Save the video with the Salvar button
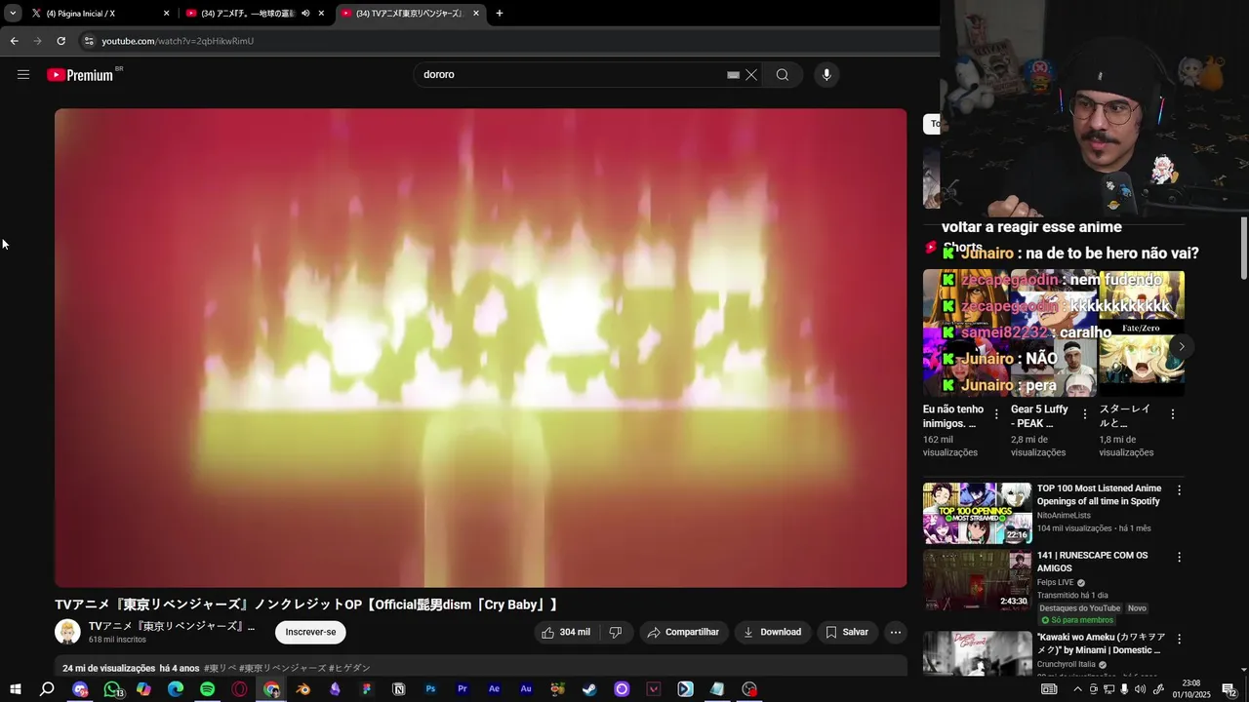This screenshot has width=1249, height=702. click(x=847, y=632)
